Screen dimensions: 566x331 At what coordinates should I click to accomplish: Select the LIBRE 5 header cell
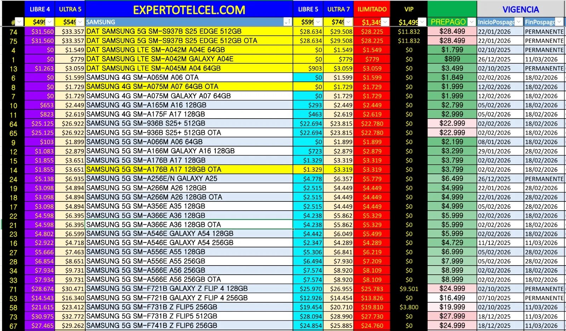pyautogui.click(x=308, y=9)
